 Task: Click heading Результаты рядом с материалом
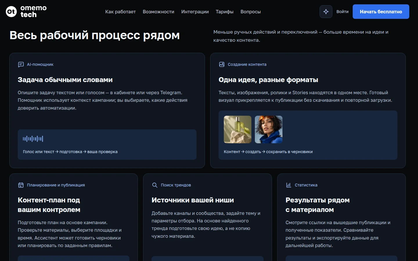click(318, 205)
